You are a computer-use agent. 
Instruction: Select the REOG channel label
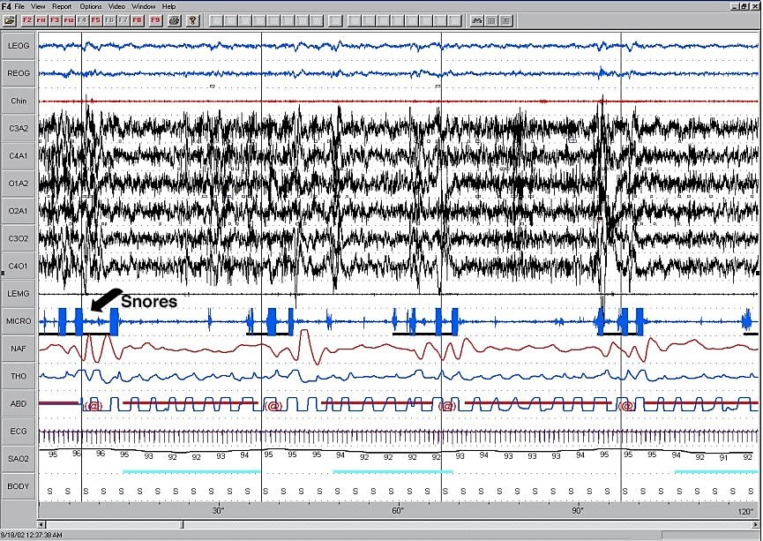pyautogui.click(x=19, y=73)
